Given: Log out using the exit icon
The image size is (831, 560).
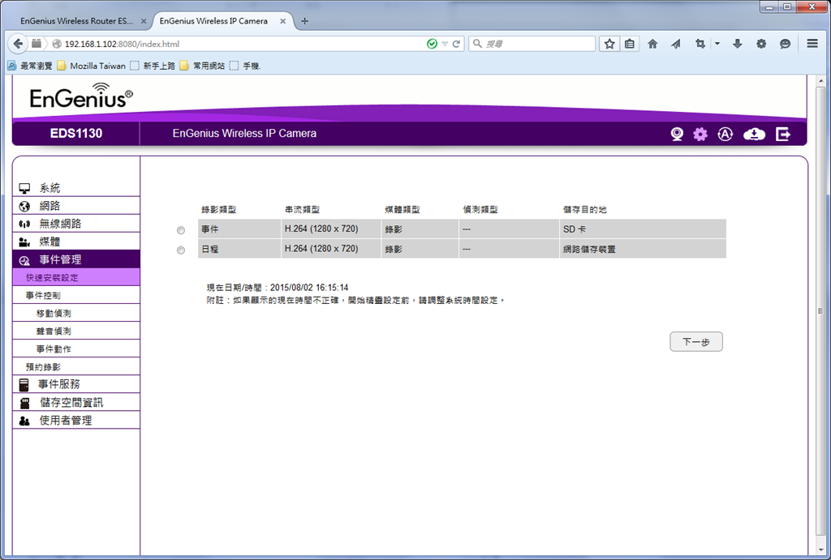Looking at the screenshot, I should click(x=783, y=134).
